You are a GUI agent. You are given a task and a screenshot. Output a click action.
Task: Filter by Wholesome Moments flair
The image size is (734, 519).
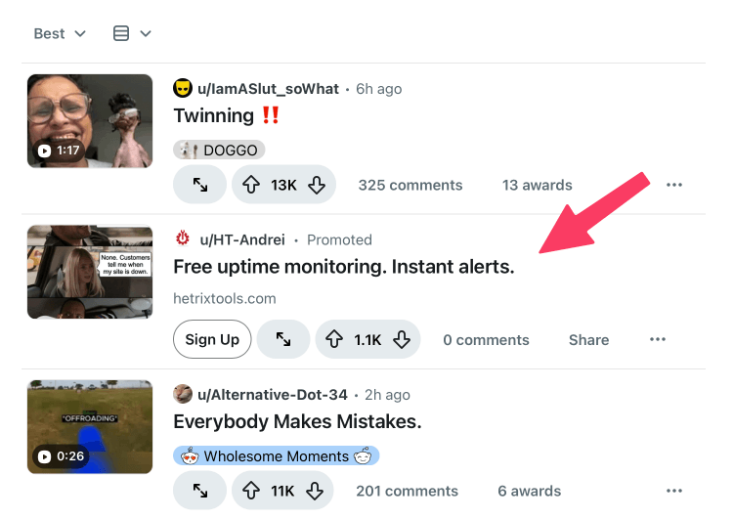[277, 455]
